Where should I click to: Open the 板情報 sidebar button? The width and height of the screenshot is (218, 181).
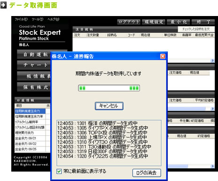pyautogui.click(x=34, y=76)
